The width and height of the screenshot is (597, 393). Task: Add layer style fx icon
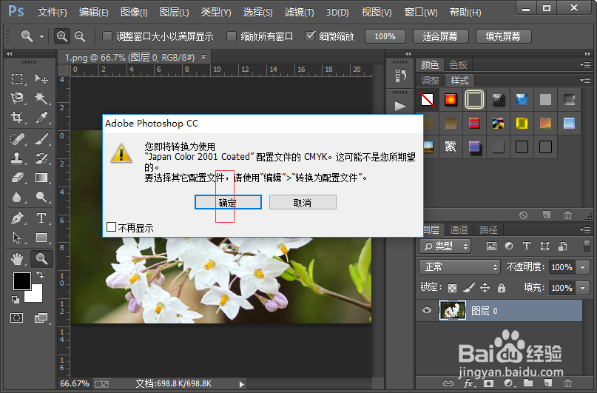469,383
